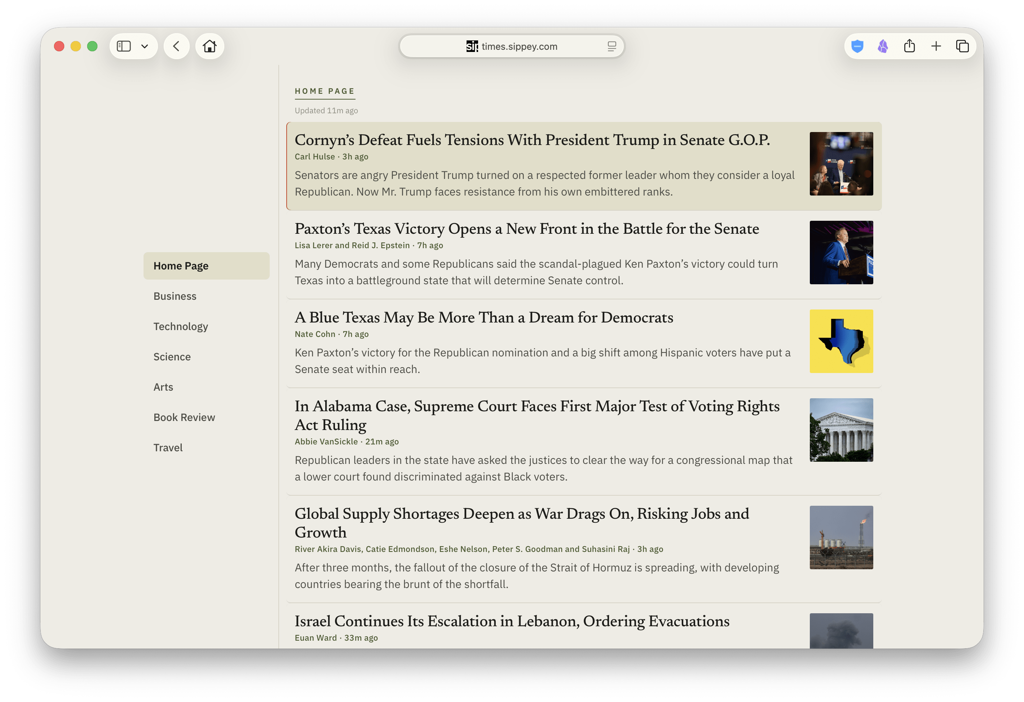The width and height of the screenshot is (1024, 702).
Task: Open the Business section
Action: [175, 296]
